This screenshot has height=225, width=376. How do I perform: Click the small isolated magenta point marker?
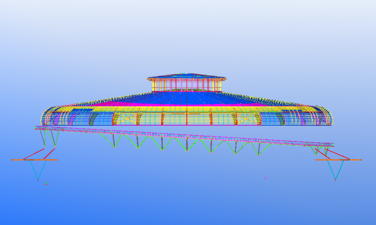(x=266, y=178)
